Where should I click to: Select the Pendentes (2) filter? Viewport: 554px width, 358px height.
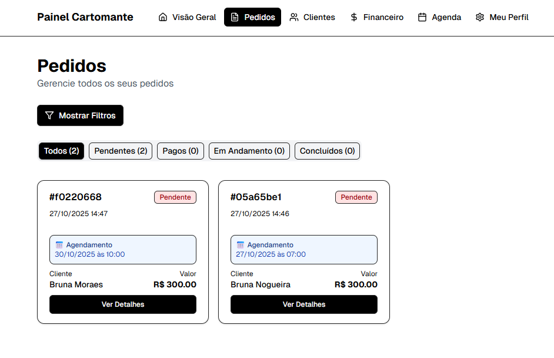coord(120,151)
